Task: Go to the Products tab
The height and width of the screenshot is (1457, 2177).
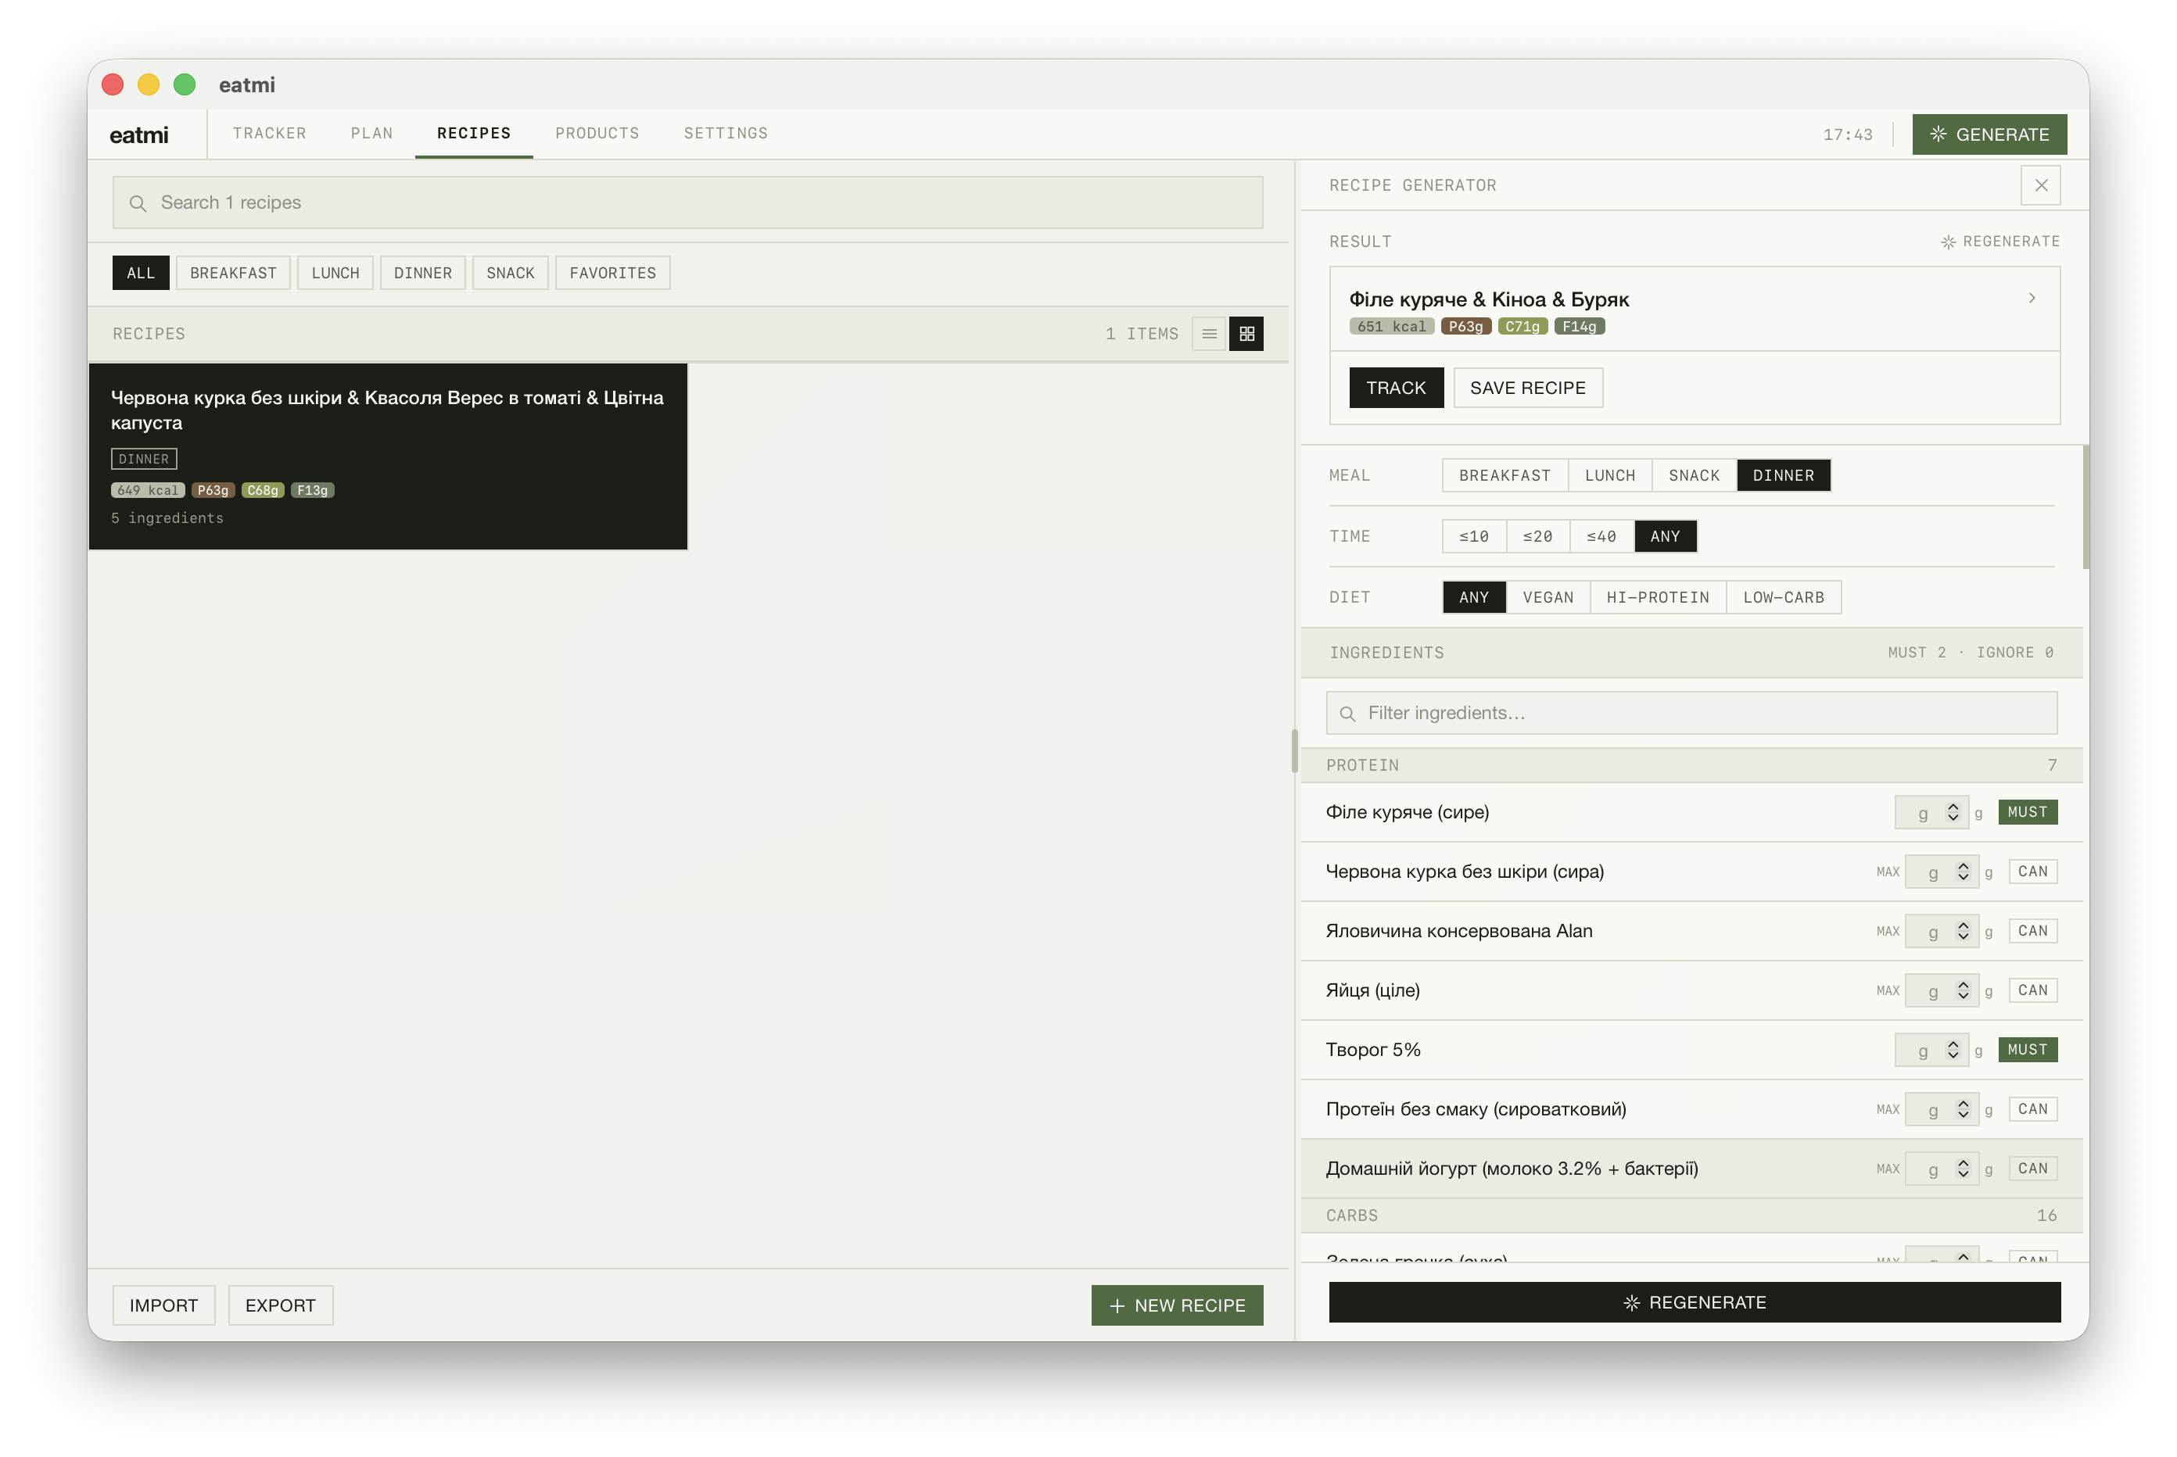Action: pos(597,133)
